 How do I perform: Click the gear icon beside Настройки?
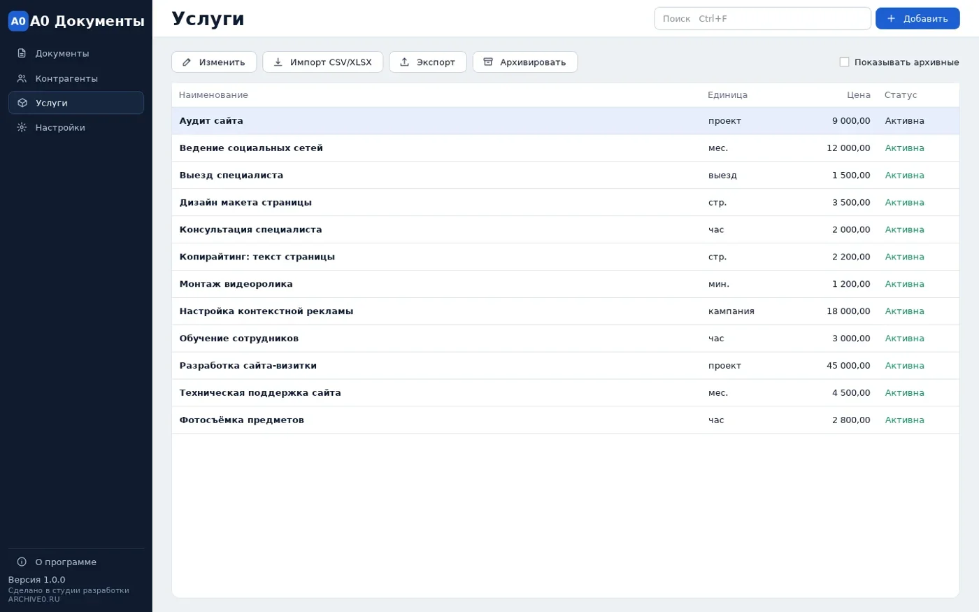click(x=22, y=127)
